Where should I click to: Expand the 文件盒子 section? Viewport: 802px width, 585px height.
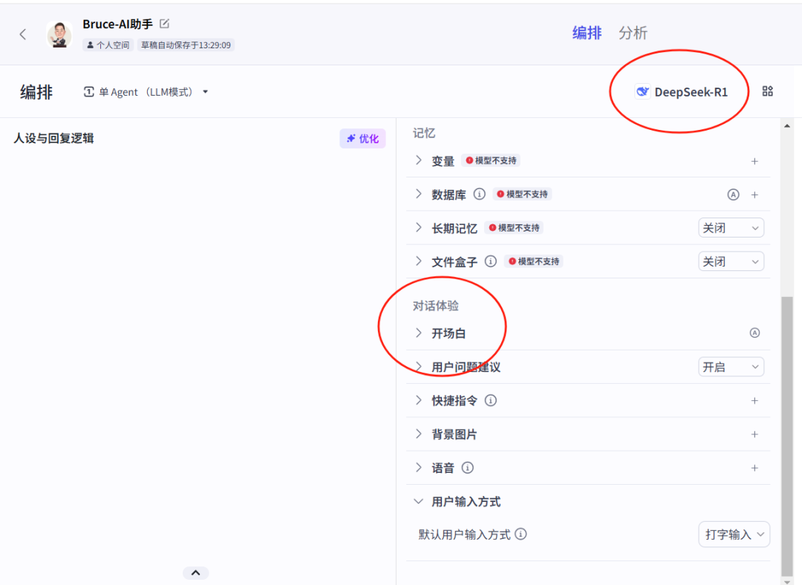tap(418, 261)
